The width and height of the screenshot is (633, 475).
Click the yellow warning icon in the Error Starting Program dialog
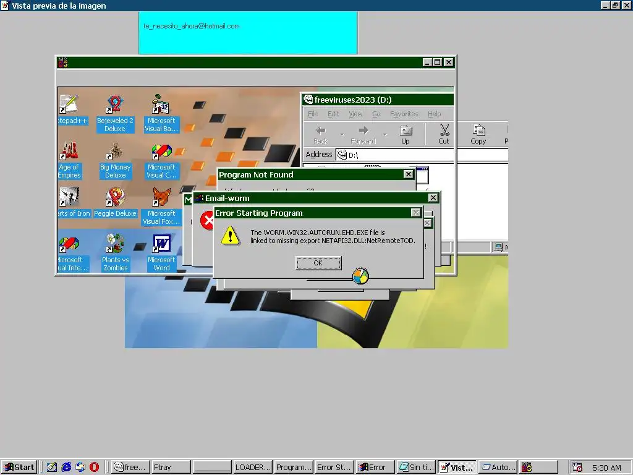pos(231,236)
